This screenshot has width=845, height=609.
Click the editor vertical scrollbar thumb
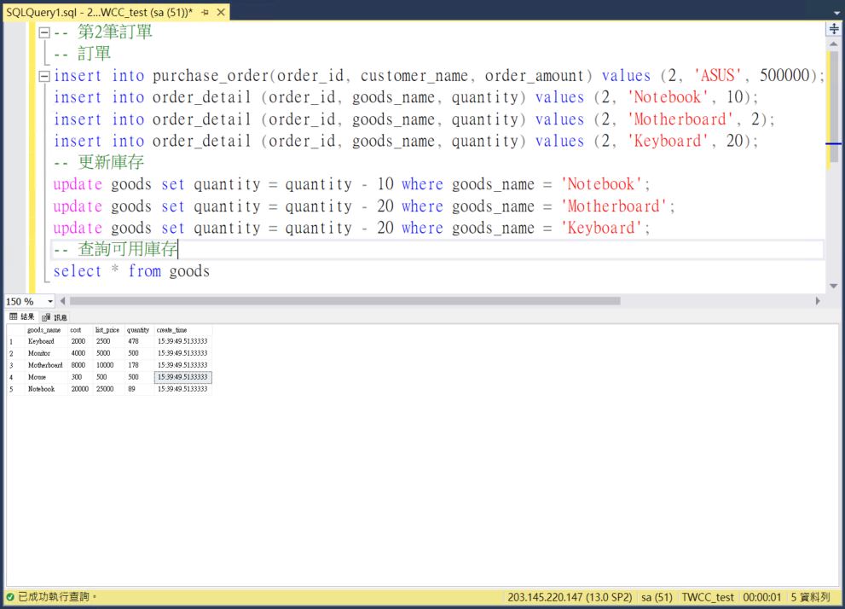point(834,107)
